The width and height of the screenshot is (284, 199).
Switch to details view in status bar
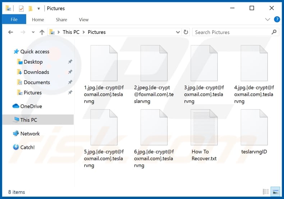click(x=266, y=192)
